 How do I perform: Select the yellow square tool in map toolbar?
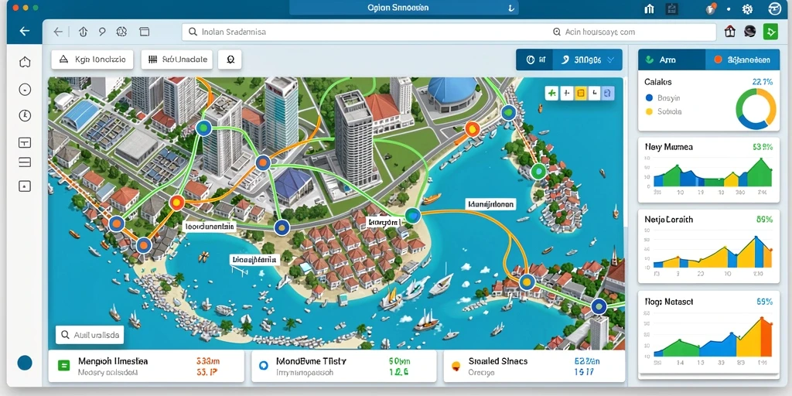[581, 93]
